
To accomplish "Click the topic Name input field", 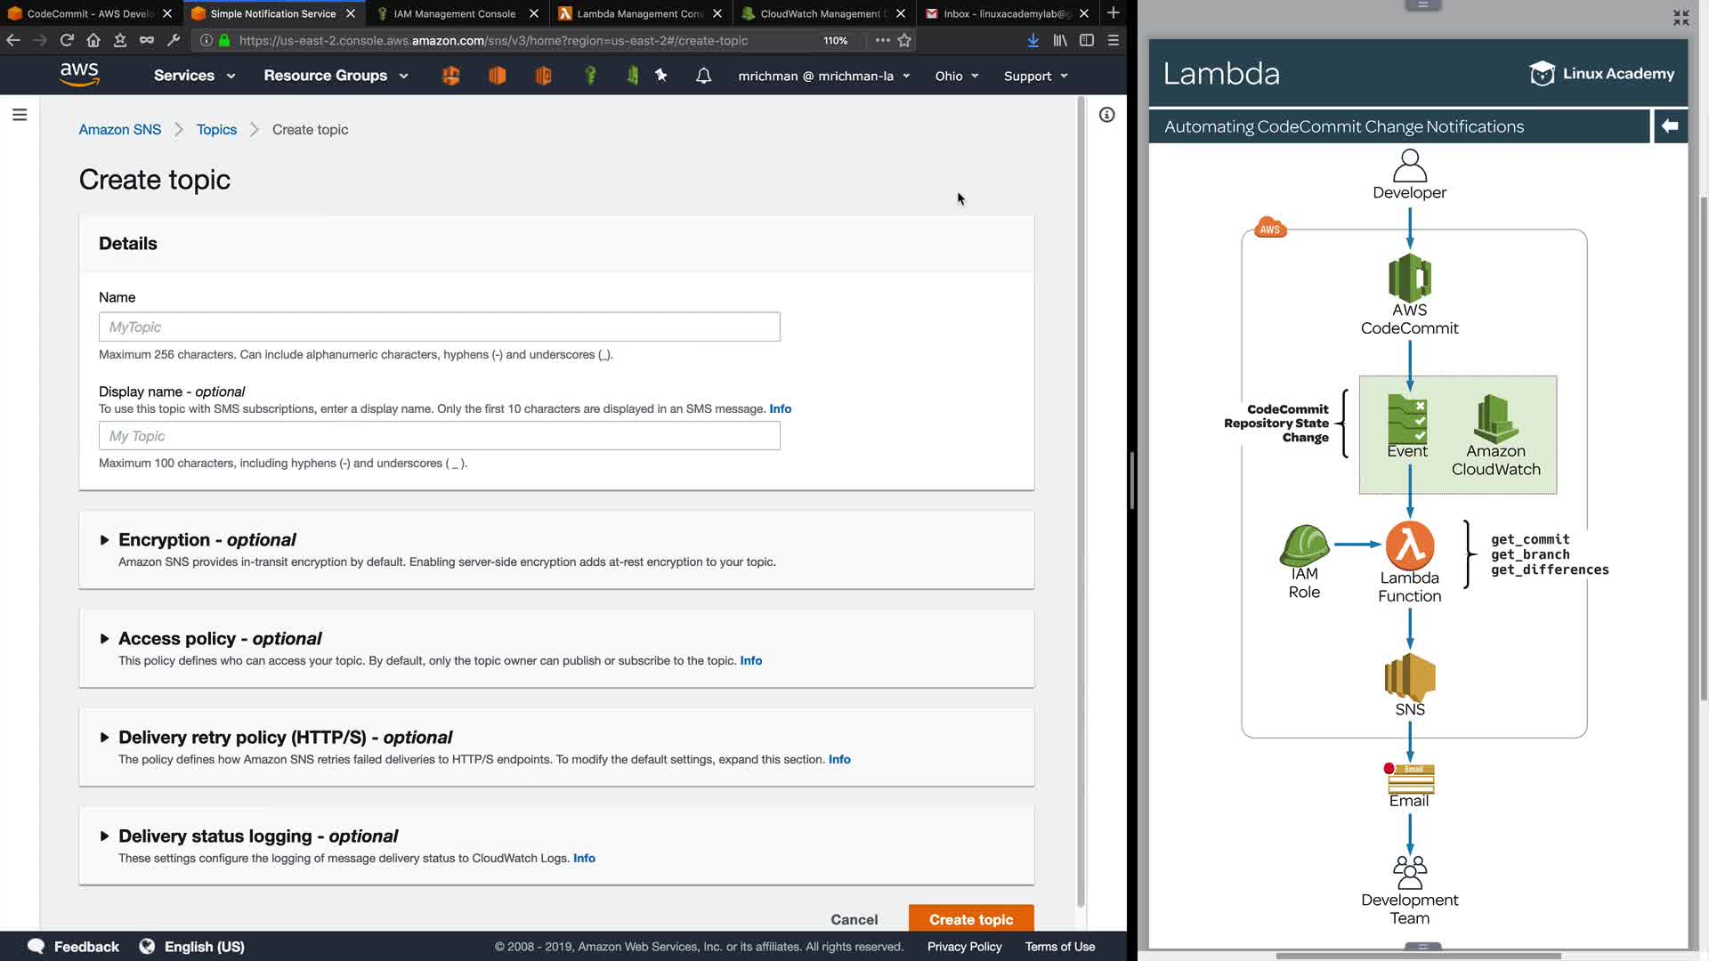I will click(x=439, y=327).
